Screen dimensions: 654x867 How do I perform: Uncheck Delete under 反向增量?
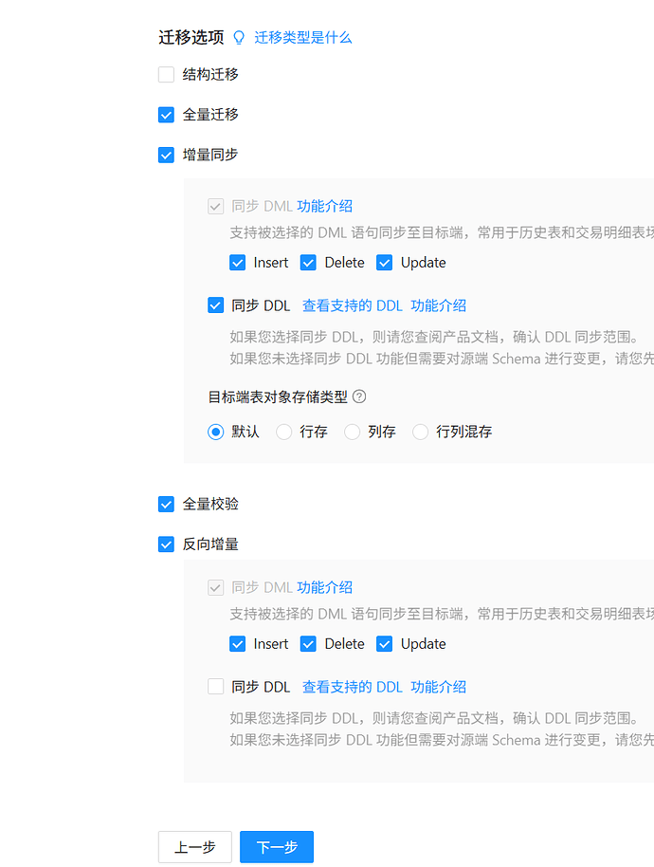[308, 644]
